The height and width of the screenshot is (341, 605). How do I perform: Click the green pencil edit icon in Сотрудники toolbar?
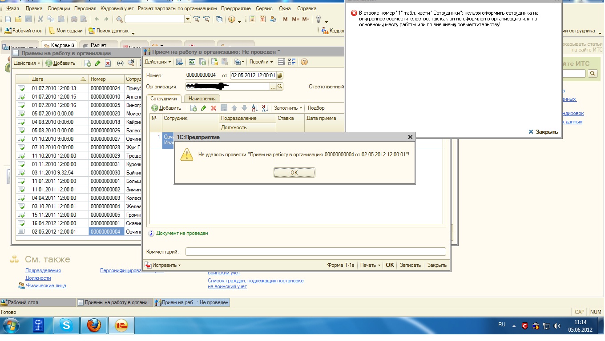pyautogui.click(x=204, y=108)
